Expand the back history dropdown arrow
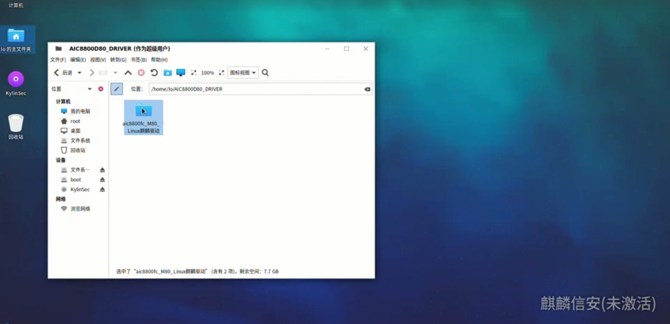This screenshot has height=324, width=670. [79, 73]
